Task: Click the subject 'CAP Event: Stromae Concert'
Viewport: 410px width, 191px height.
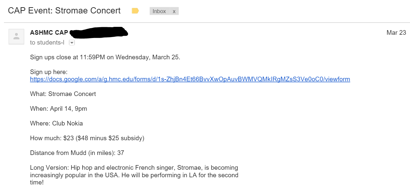Action: [64, 11]
